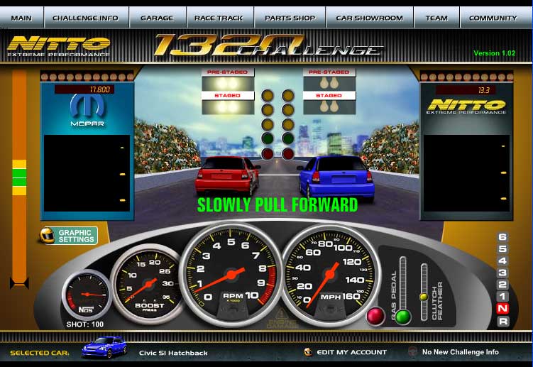The image size is (533, 367).
Task: Click the Graphic Settings button
Action: click(x=76, y=236)
